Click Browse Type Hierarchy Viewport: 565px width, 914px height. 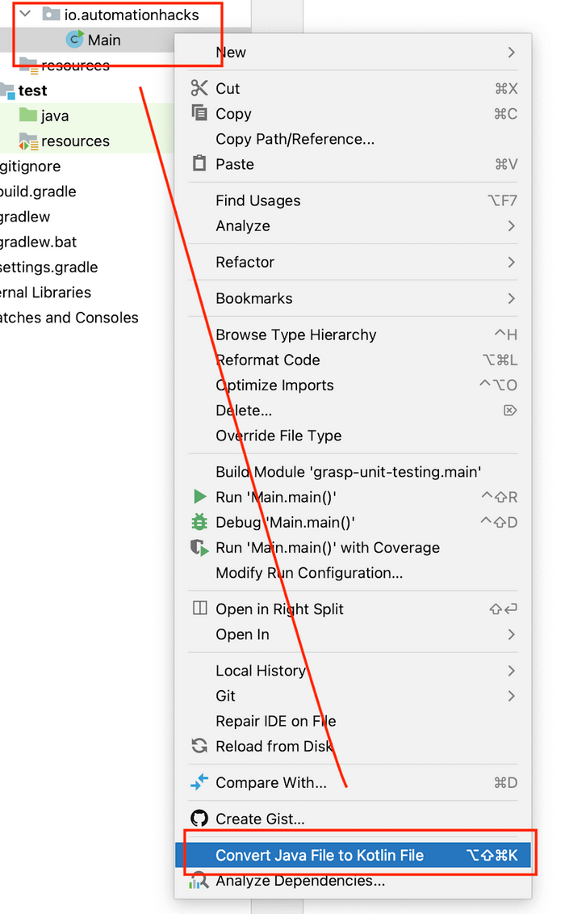(295, 335)
